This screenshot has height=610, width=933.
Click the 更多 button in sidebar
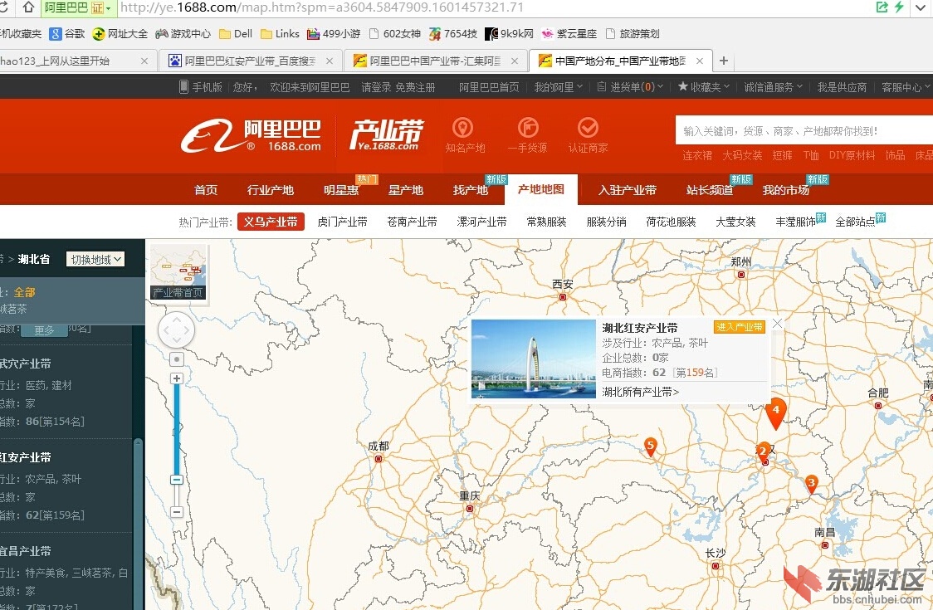point(44,329)
